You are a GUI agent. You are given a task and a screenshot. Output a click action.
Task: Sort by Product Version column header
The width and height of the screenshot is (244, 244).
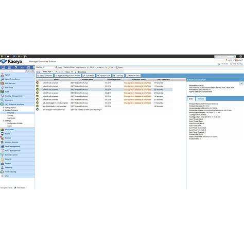coord(114,80)
